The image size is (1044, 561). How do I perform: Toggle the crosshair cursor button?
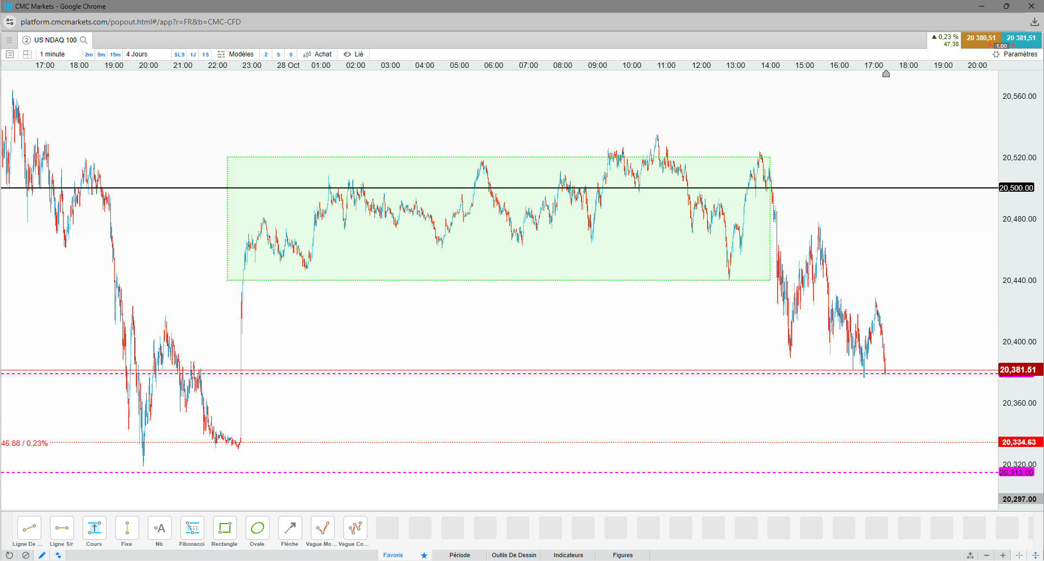tap(1019, 555)
